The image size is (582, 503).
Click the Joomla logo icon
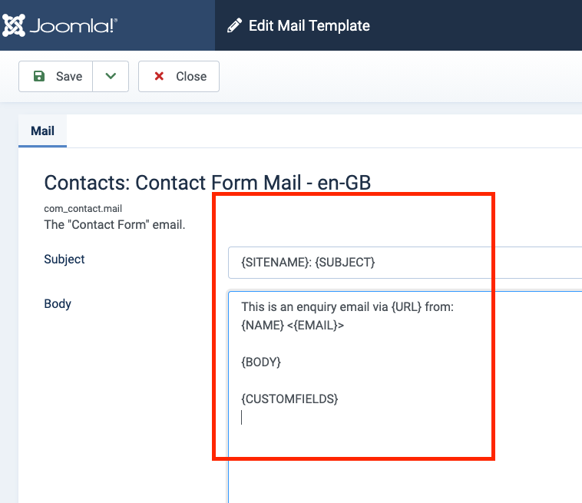point(15,25)
